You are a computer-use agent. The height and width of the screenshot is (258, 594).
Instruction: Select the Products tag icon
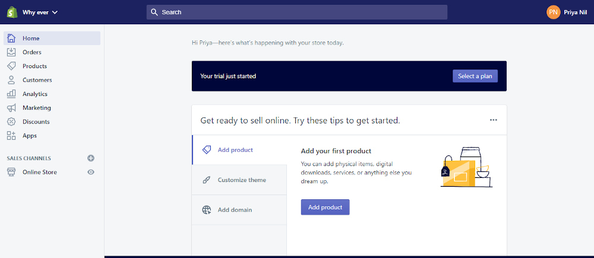[11, 66]
